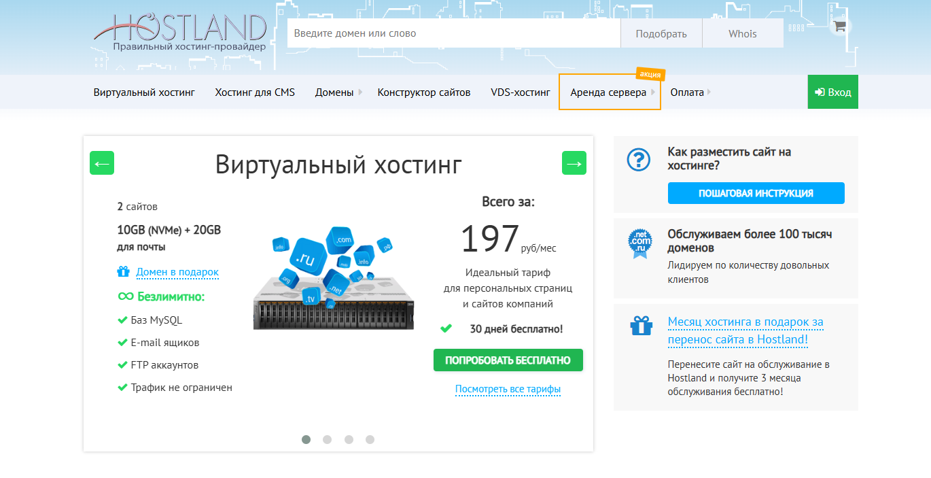Select the second carousel dot
Screen dimensions: 931x478
pos(327,439)
